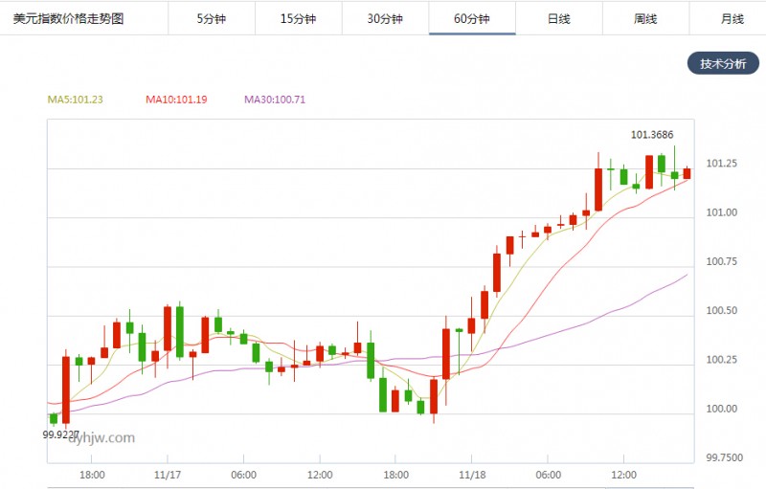Screen dimensions: 766x489
Task: Click the 101.25 price axis label
Action: [722, 164]
